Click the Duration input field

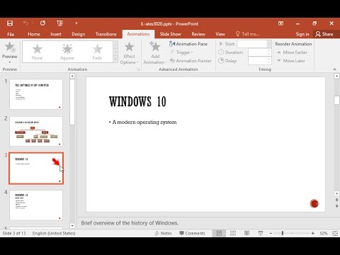coord(257,52)
